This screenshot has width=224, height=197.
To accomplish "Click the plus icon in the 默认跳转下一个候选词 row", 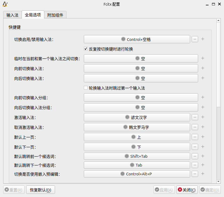I will pyautogui.click(x=203, y=165).
